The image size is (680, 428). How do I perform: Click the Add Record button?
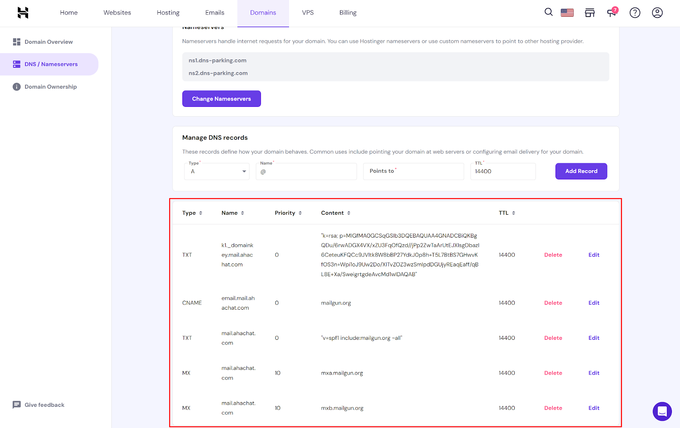point(581,171)
